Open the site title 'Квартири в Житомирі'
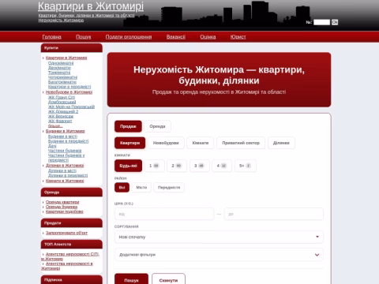 pyautogui.click(x=91, y=6)
